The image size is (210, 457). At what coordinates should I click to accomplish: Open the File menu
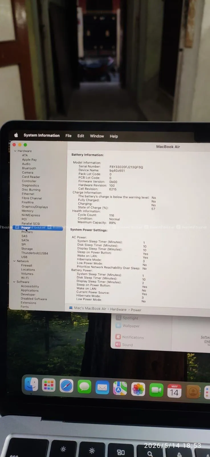(68, 136)
